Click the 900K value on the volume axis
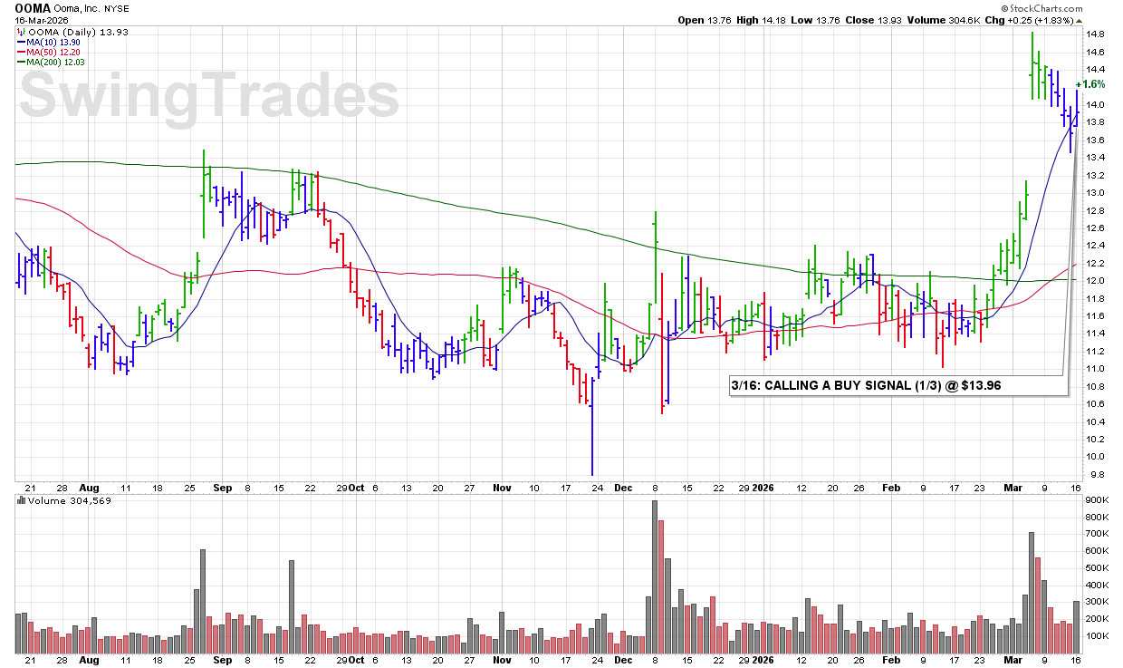The width and height of the screenshot is (1123, 668). point(1098,501)
